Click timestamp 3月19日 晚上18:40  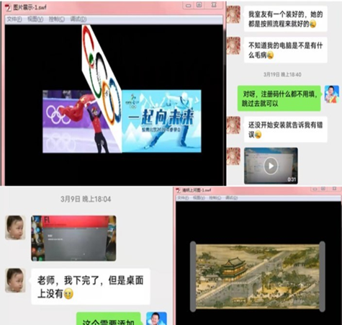(x=282, y=74)
